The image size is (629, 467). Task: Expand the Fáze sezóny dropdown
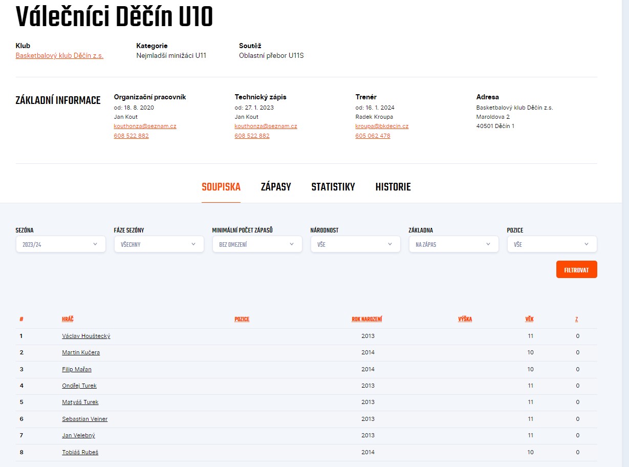[x=159, y=244]
